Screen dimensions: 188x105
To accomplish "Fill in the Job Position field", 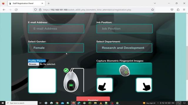I will pyautogui.click(x=125, y=29).
